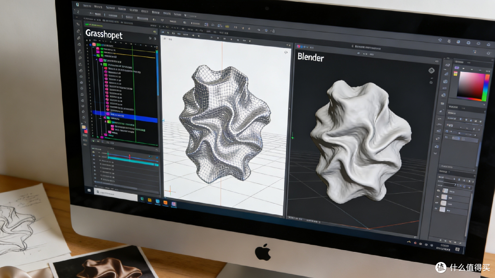This screenshot has height=278, width=495.
Task: Click the saturation color field in Blender panel
Action: point(471,85)
